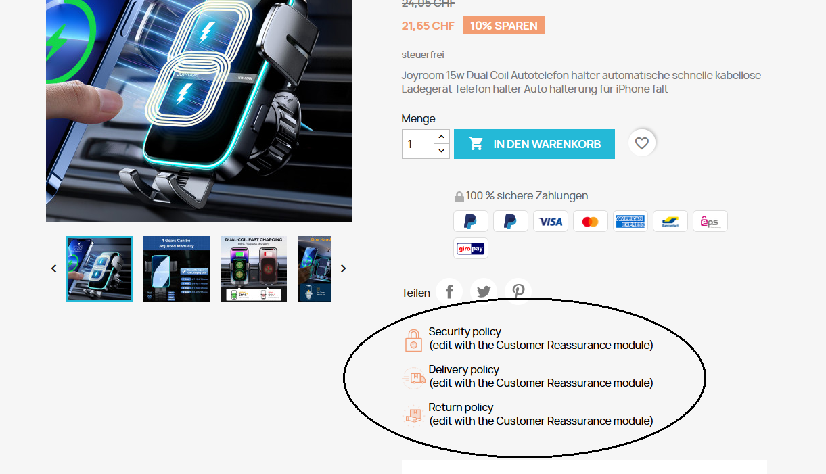This screenshot has height=474, width=826.
Task: Show previous thumbnails with left arrow
Action: 54,268
